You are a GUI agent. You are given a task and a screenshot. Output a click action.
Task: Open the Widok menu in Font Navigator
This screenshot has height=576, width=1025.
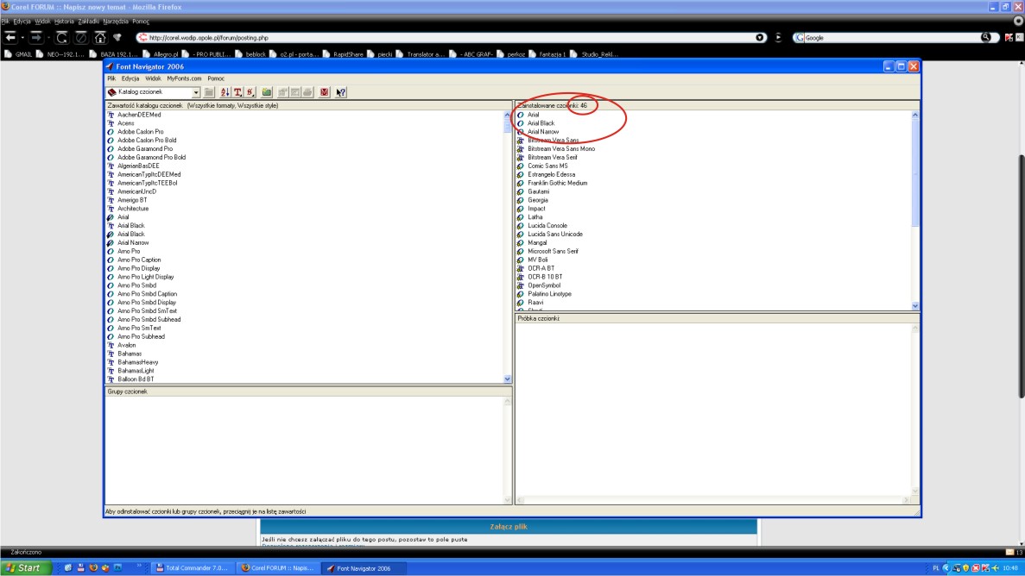tap(153, 78)
